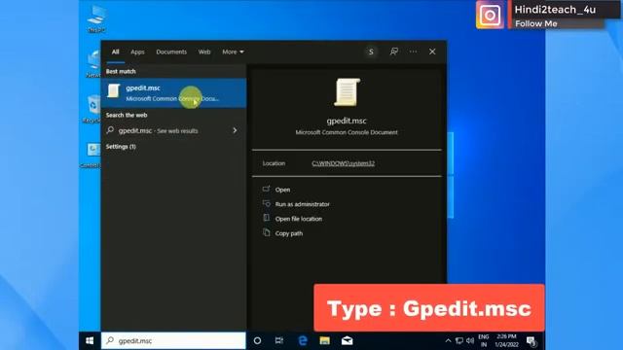Launch Microsoft Edge from taskbar

coord(303,340)
